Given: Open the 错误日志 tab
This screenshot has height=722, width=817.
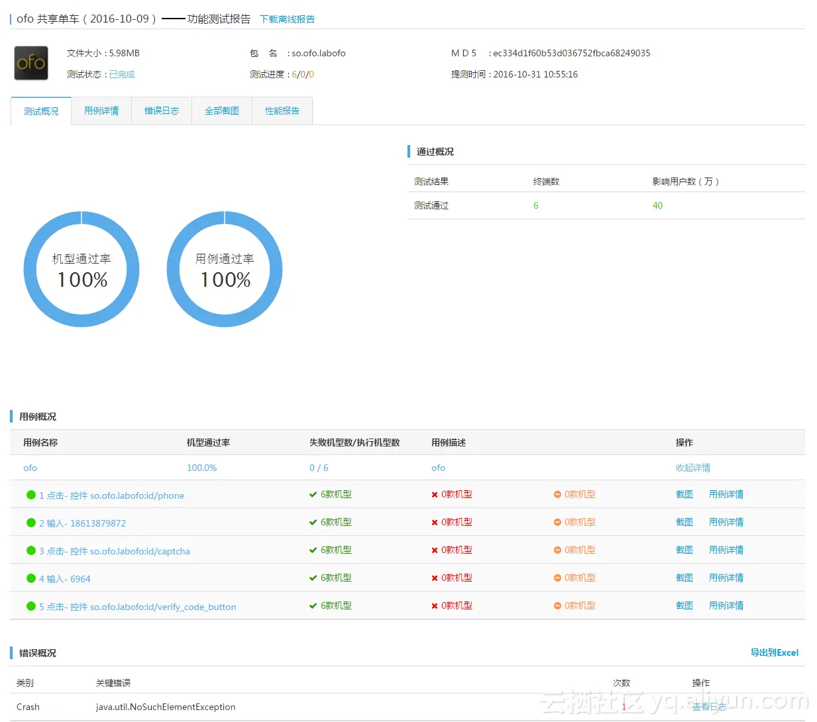Looking at the screenshot, I should tap(162, 111).
